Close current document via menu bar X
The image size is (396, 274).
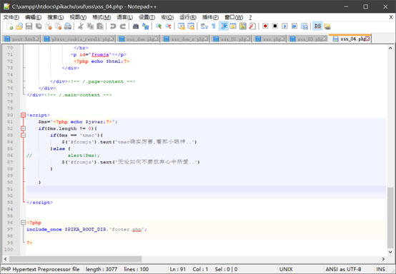click(x=391, y=17)
